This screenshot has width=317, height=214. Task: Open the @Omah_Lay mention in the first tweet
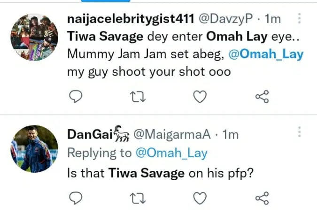[266, 54]
